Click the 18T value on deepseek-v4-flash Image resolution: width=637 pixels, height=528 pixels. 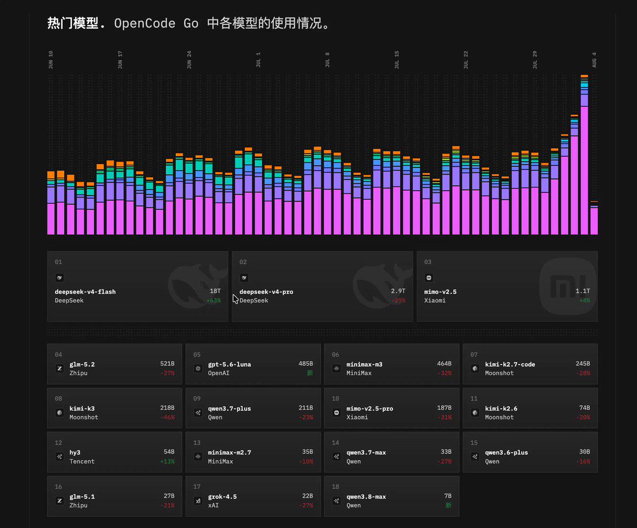click(x=215, y=291)
